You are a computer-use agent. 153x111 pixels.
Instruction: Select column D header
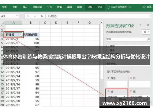coord(56,23)
